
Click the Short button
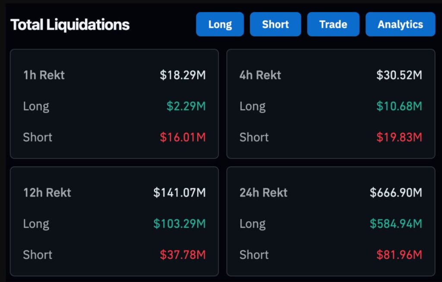275,25
